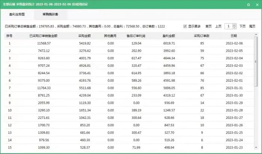Decrease page number with down spinner arrow
This screenshot has height=154, width=262.
point(234,28)
